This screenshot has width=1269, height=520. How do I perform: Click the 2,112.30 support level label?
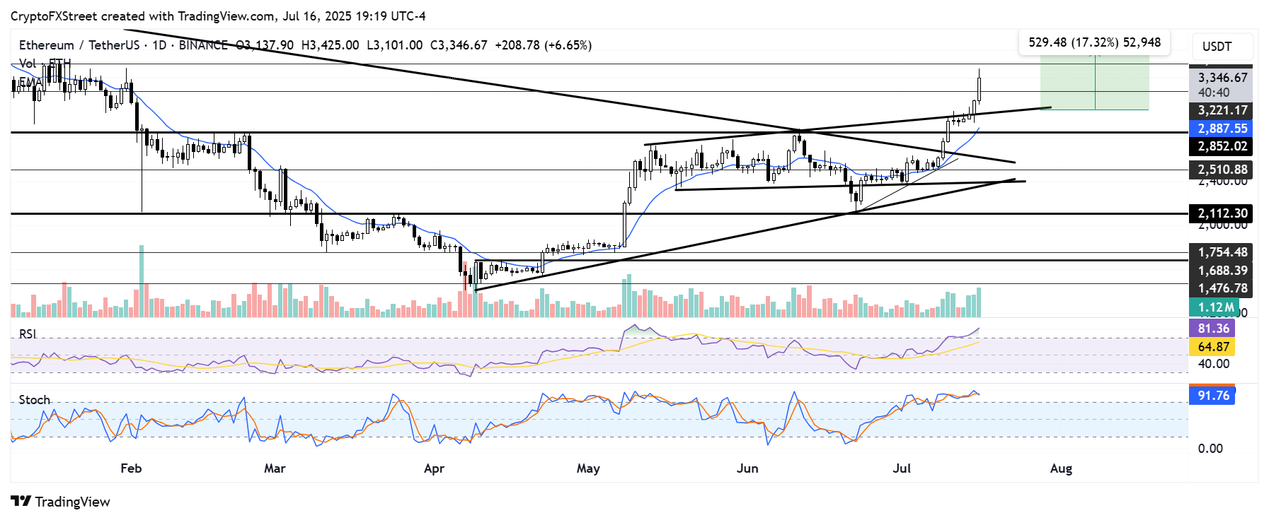(1222, 213)
